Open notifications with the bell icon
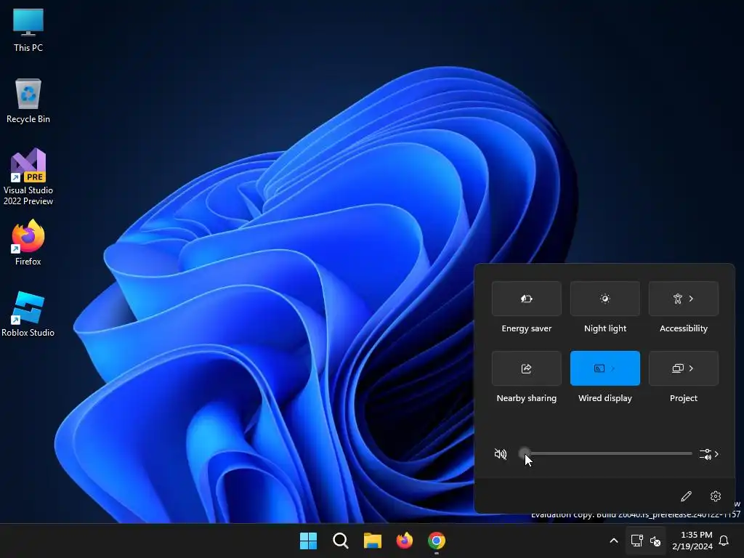Image resolution: width=744 pixels, height=558 pixels. pos(724,541)
